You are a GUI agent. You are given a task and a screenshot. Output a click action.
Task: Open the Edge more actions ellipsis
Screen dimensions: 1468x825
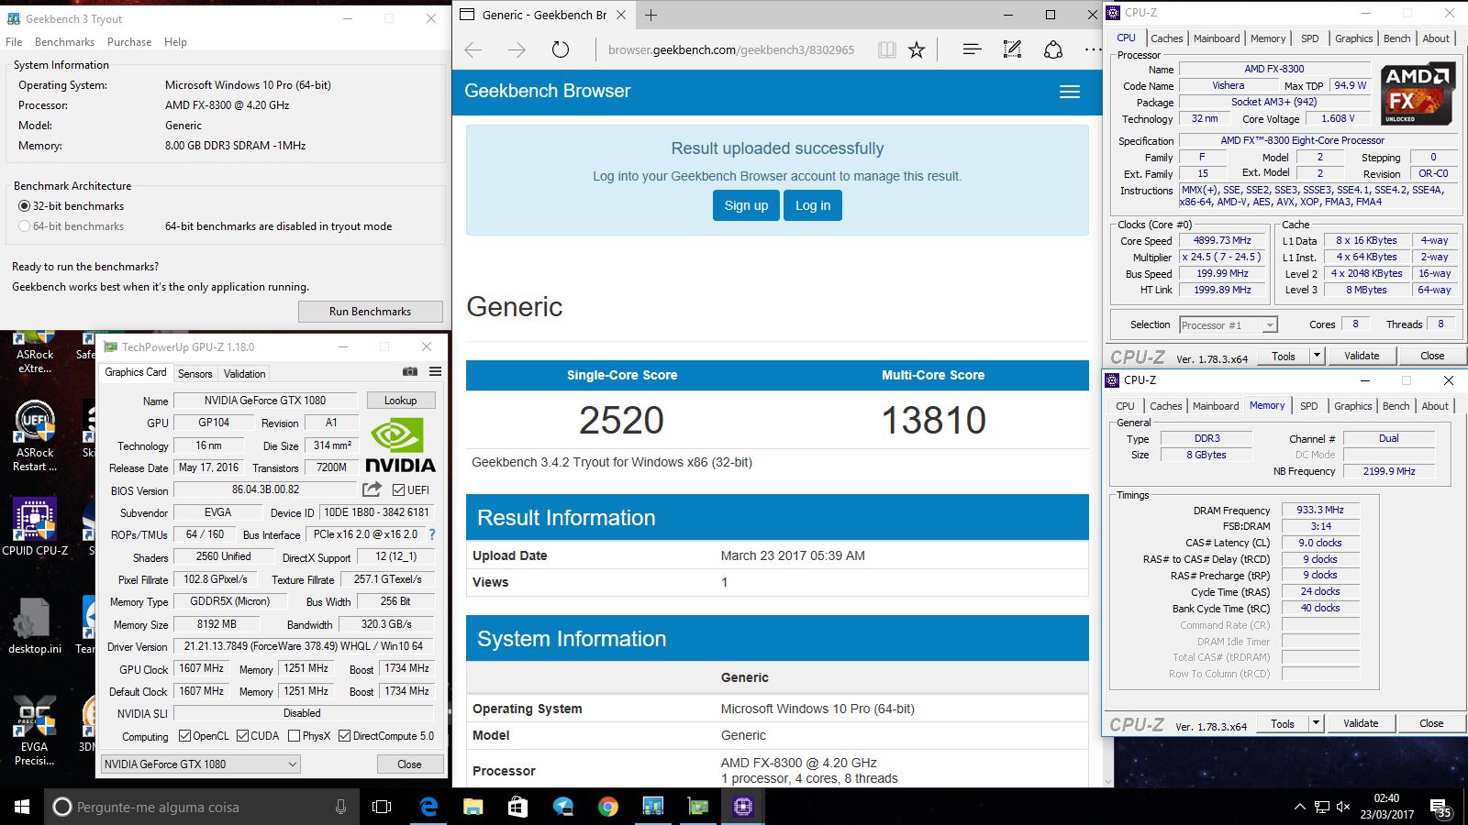click(x=1092, y=49)
